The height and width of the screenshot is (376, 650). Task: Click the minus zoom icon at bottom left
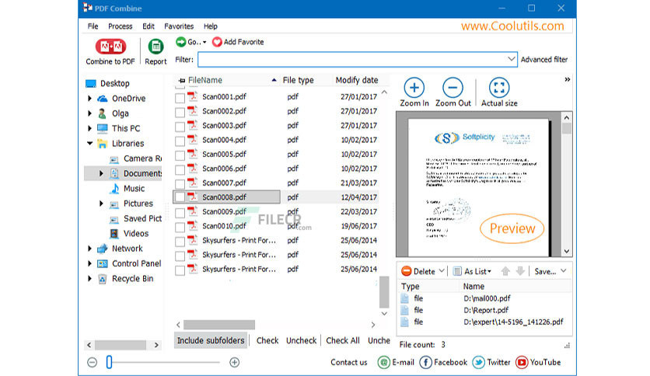point(92,362)
